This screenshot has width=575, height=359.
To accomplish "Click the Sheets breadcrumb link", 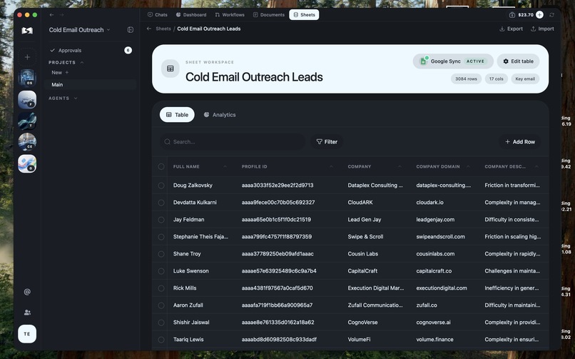I will click(163, 29).
